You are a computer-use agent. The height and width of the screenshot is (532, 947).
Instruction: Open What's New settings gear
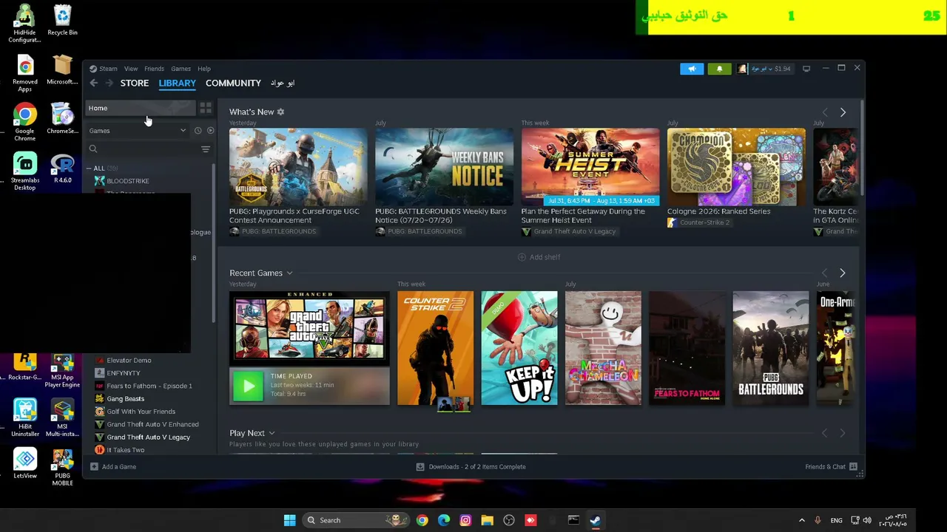(280, 112)
